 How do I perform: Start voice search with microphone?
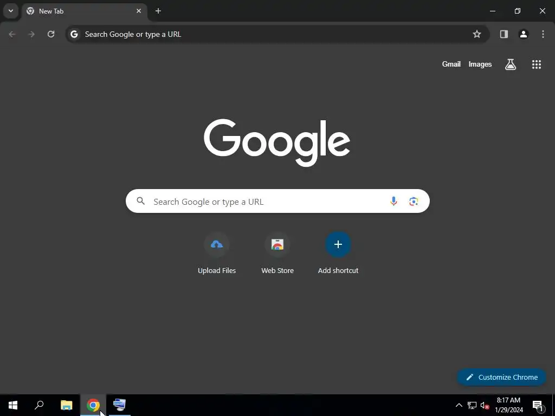point(393,201)
